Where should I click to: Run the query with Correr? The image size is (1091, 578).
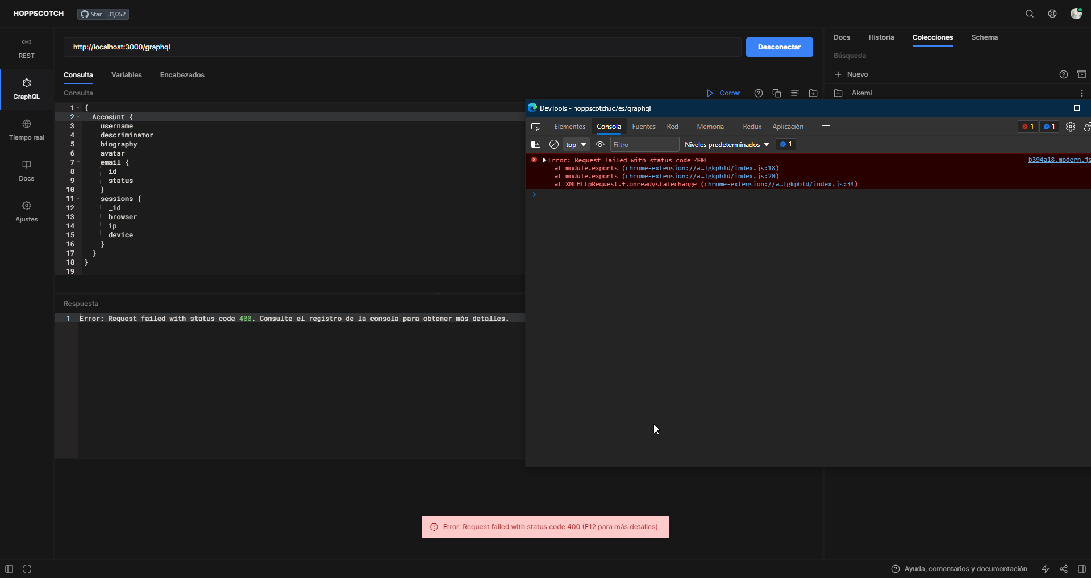pyautogui.click(x=723, y=93)
